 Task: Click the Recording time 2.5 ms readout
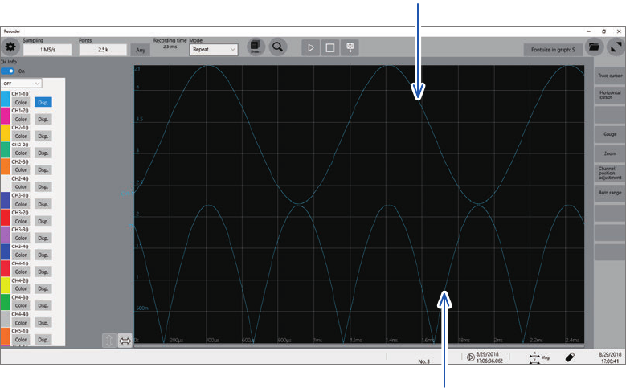point(170,43)
